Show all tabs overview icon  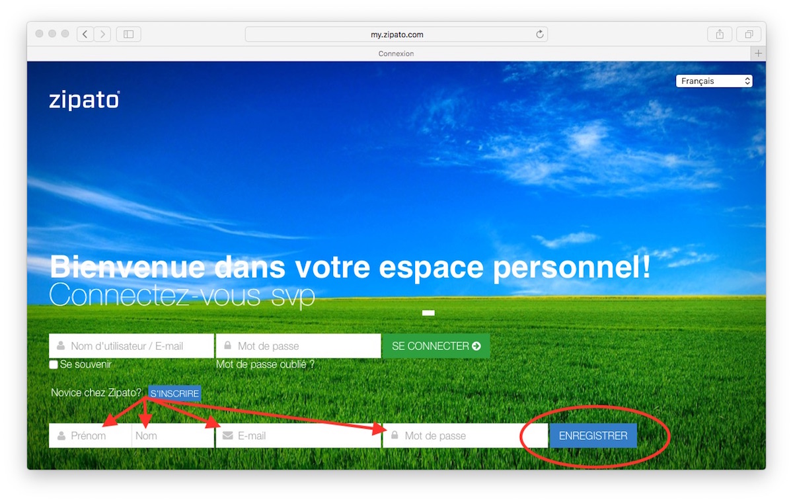(749, 34)
